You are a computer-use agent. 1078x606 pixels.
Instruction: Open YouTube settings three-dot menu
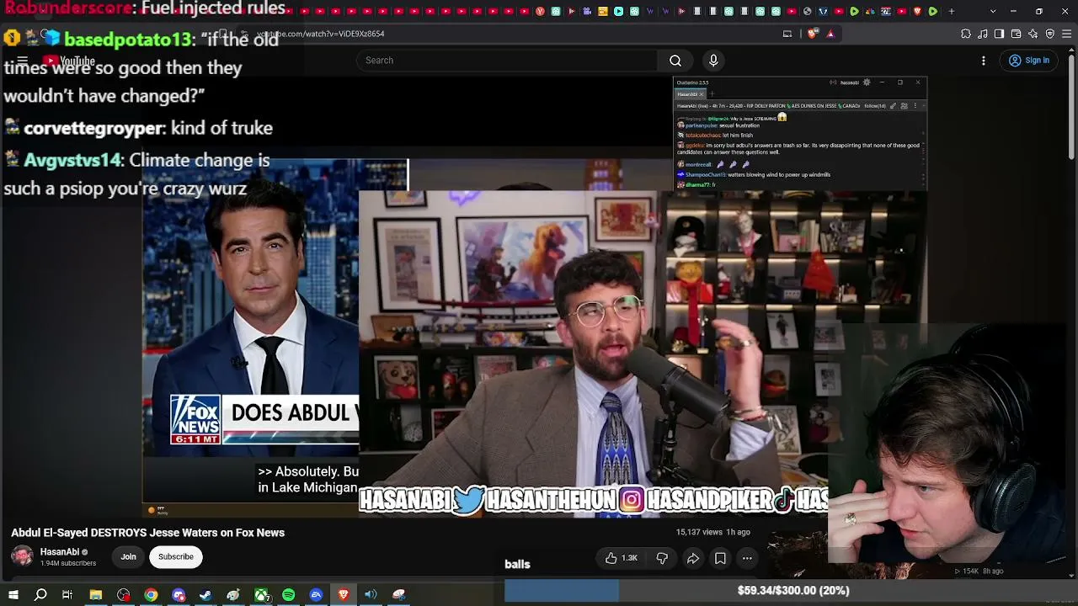tap(984, 61)
